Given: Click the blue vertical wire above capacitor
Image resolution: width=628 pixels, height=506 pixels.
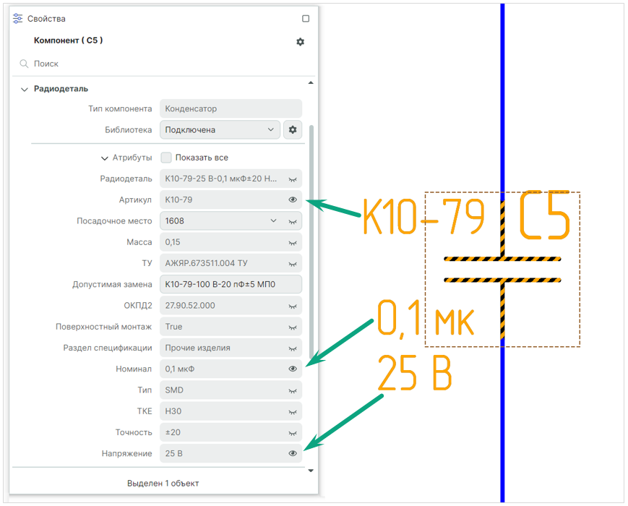Looking at the screenshot, I should (x=502, y=96).
